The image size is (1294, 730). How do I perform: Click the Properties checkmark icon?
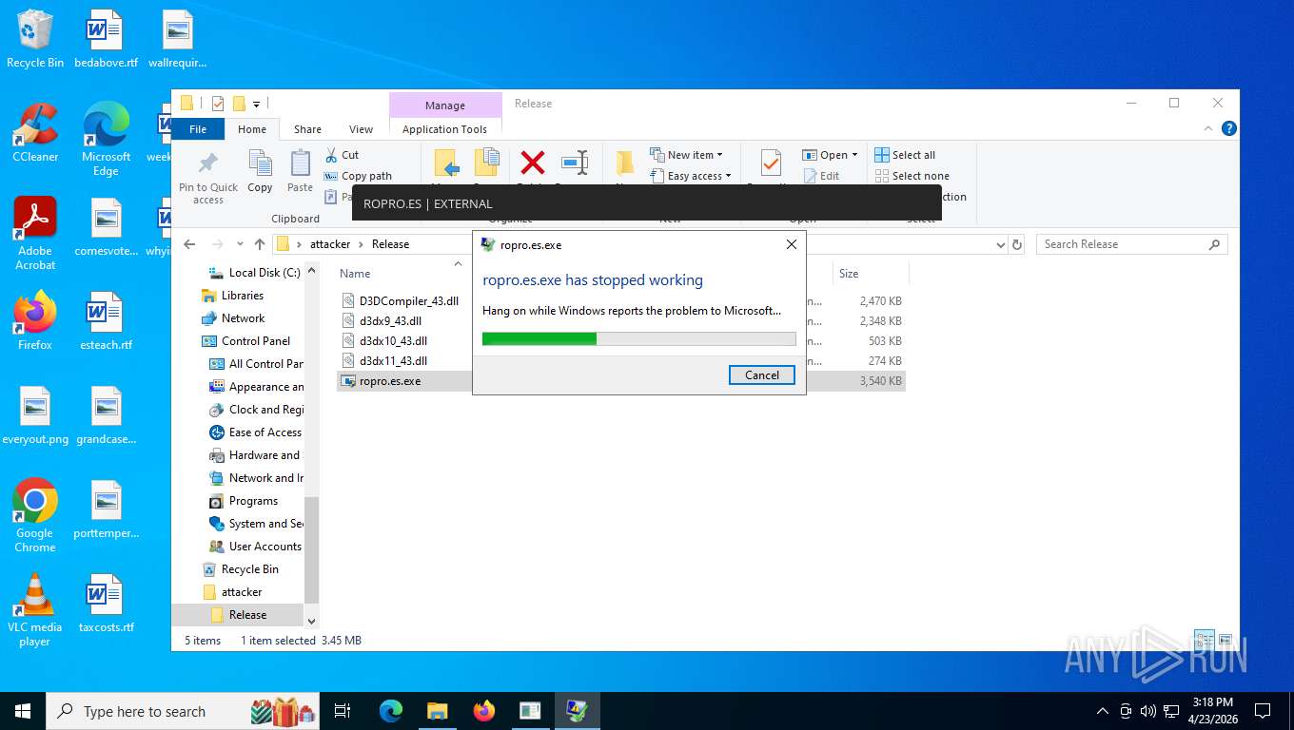(x=770, y=163)
